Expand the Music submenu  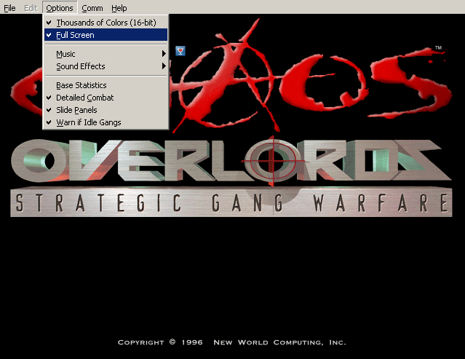tap(106, 54)
